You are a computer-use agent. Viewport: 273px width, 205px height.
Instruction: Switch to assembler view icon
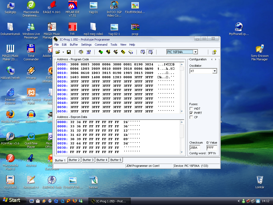pos(143,52)
